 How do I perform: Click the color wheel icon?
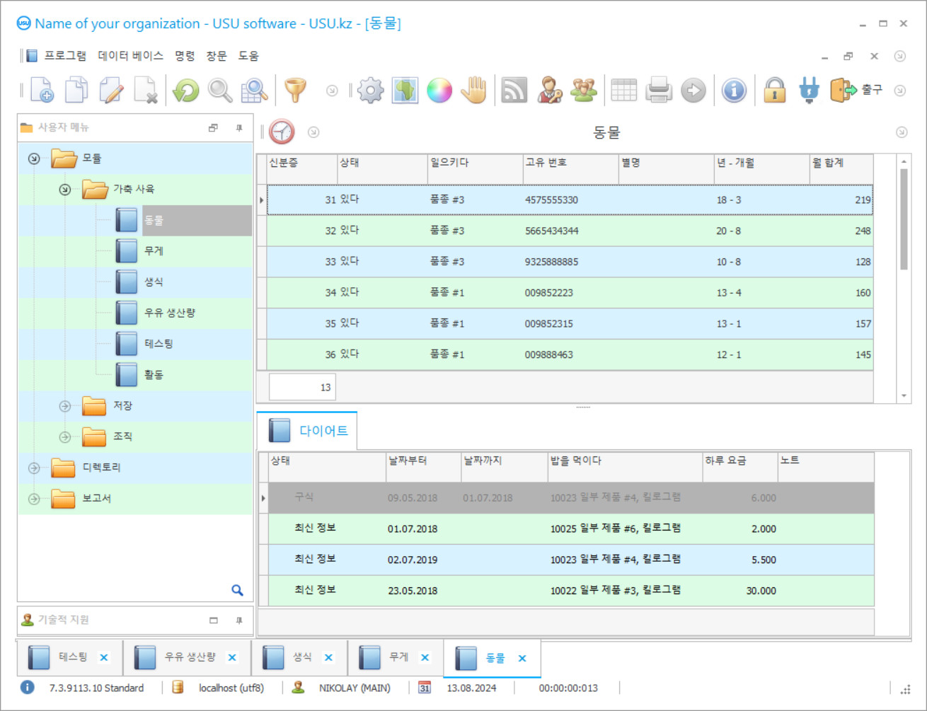(x=439, y=91)
